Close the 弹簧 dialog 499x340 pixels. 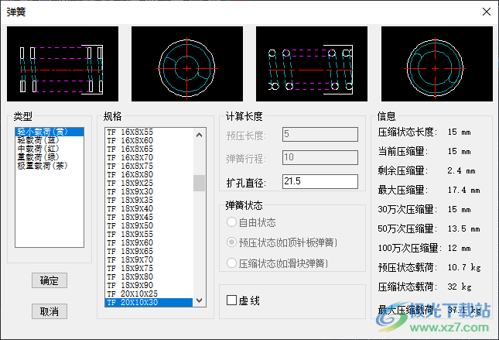487,12
